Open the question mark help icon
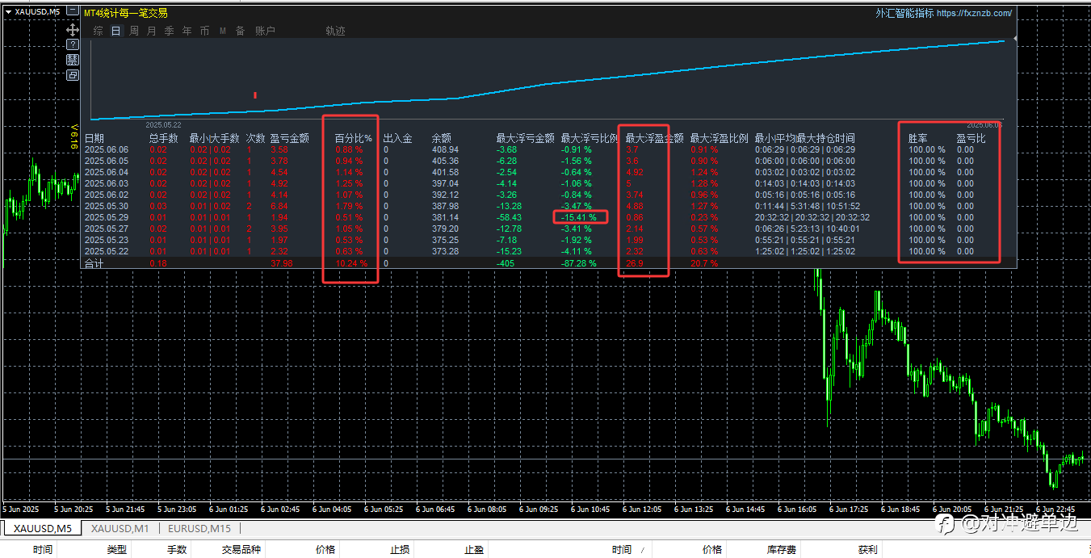This screenshot has width=1091, height=558. point(73,44)
